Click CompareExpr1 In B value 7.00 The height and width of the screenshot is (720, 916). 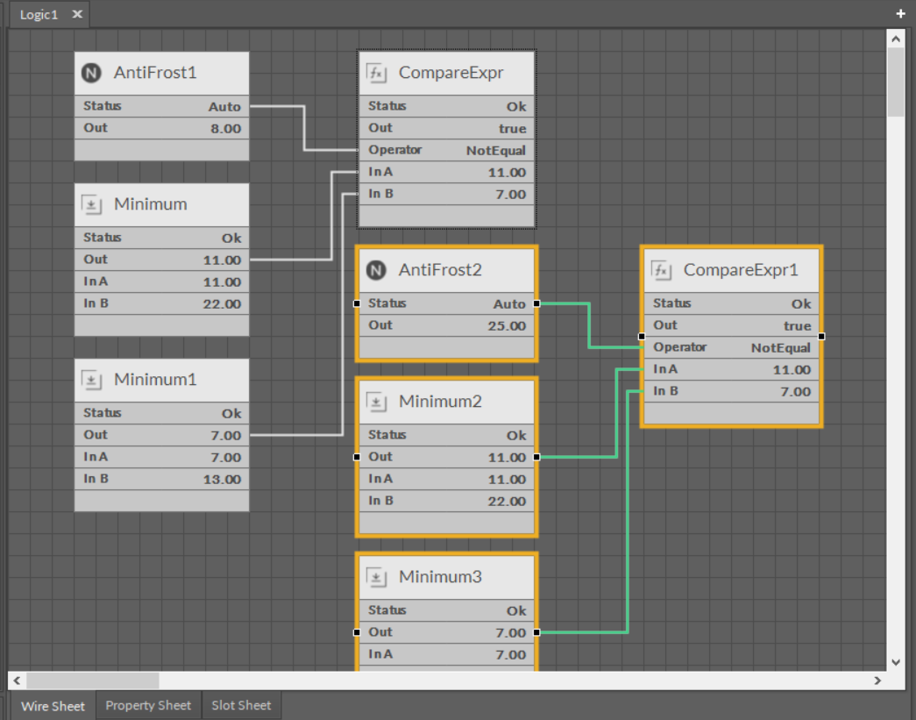pos(796,391)
